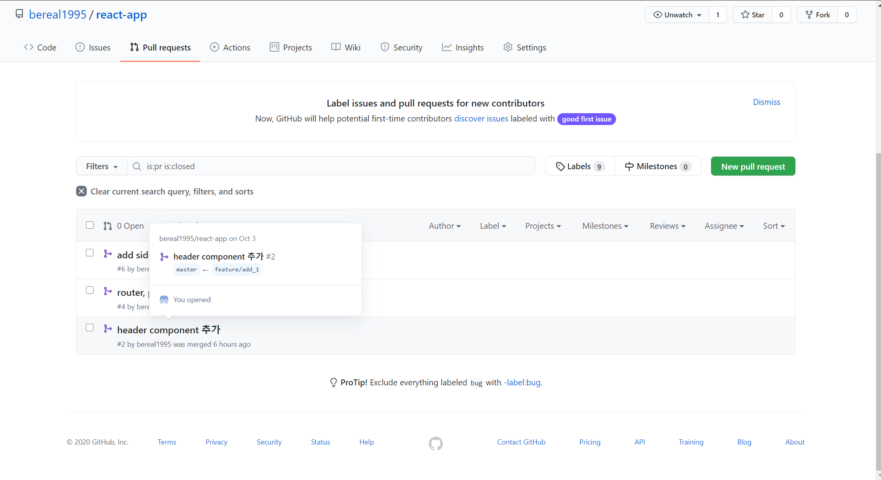Screen dimensions: 881x480
Task: Click the user avatar next to You opened
Action: pos(164,300)
